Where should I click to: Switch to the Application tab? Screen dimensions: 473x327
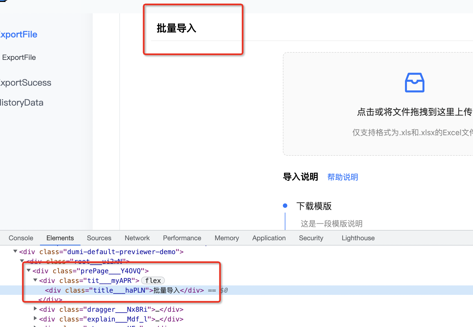[269, 238]
